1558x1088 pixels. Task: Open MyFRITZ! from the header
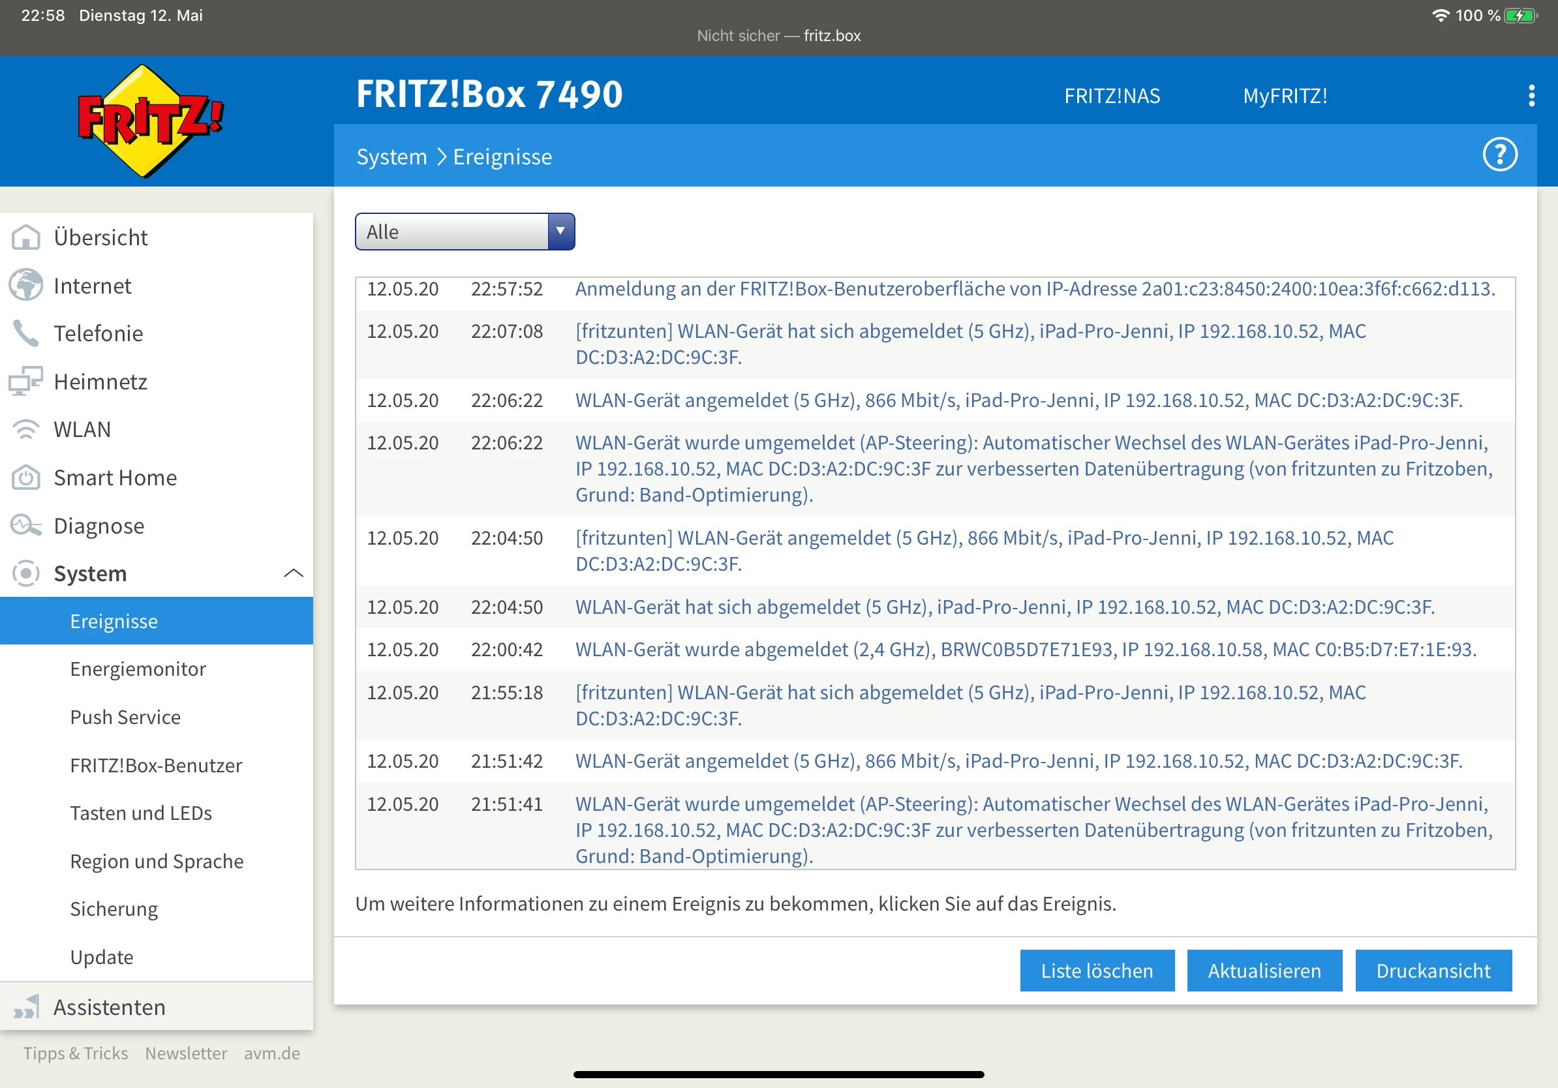[x=1285, y=97]
